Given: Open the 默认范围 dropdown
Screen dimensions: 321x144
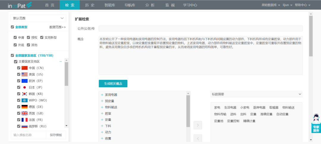Looking at the screenshot, I should 38,18.
